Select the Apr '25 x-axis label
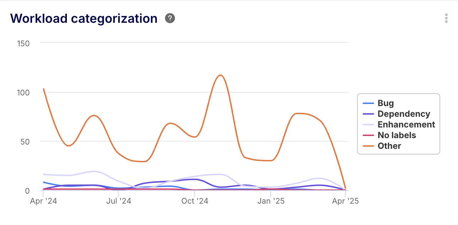This screenshot has height=225, width=458. [345, 201]
